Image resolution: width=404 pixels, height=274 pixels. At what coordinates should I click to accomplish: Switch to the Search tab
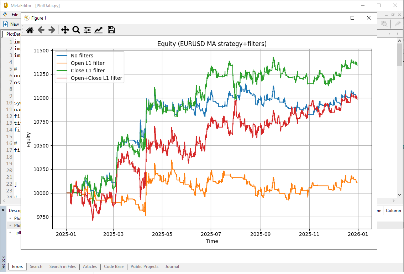click(x=36, y=267)
